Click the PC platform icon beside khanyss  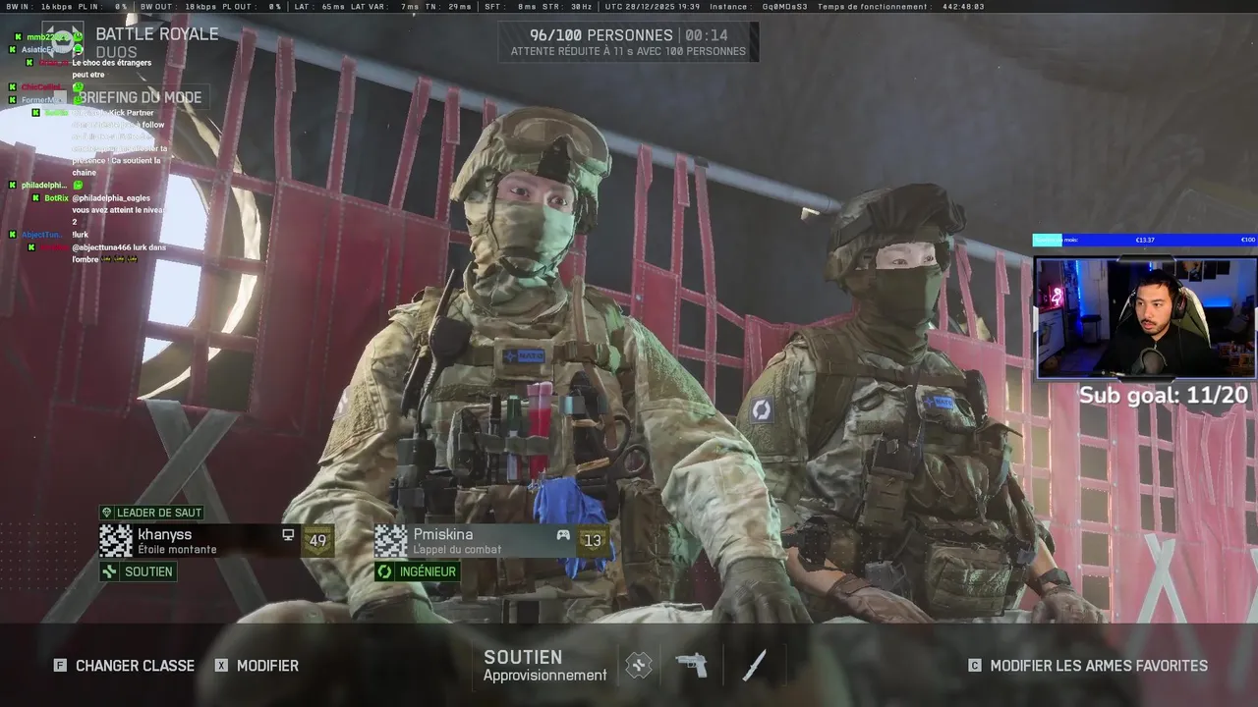tap(288, 535)
